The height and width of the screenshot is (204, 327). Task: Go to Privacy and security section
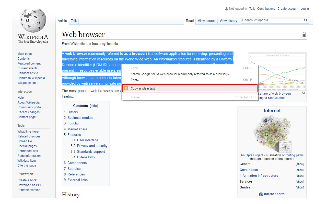click(92, 146)
